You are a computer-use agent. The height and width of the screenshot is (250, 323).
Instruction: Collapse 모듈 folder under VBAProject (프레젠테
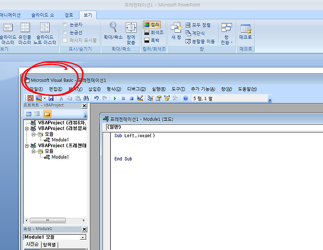pyautogui.click(x=33, y=152)
